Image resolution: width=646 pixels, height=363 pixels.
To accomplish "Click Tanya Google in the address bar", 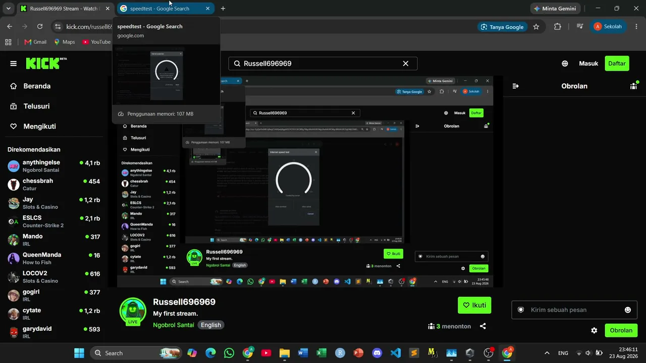I will click(x=502, y=27).
